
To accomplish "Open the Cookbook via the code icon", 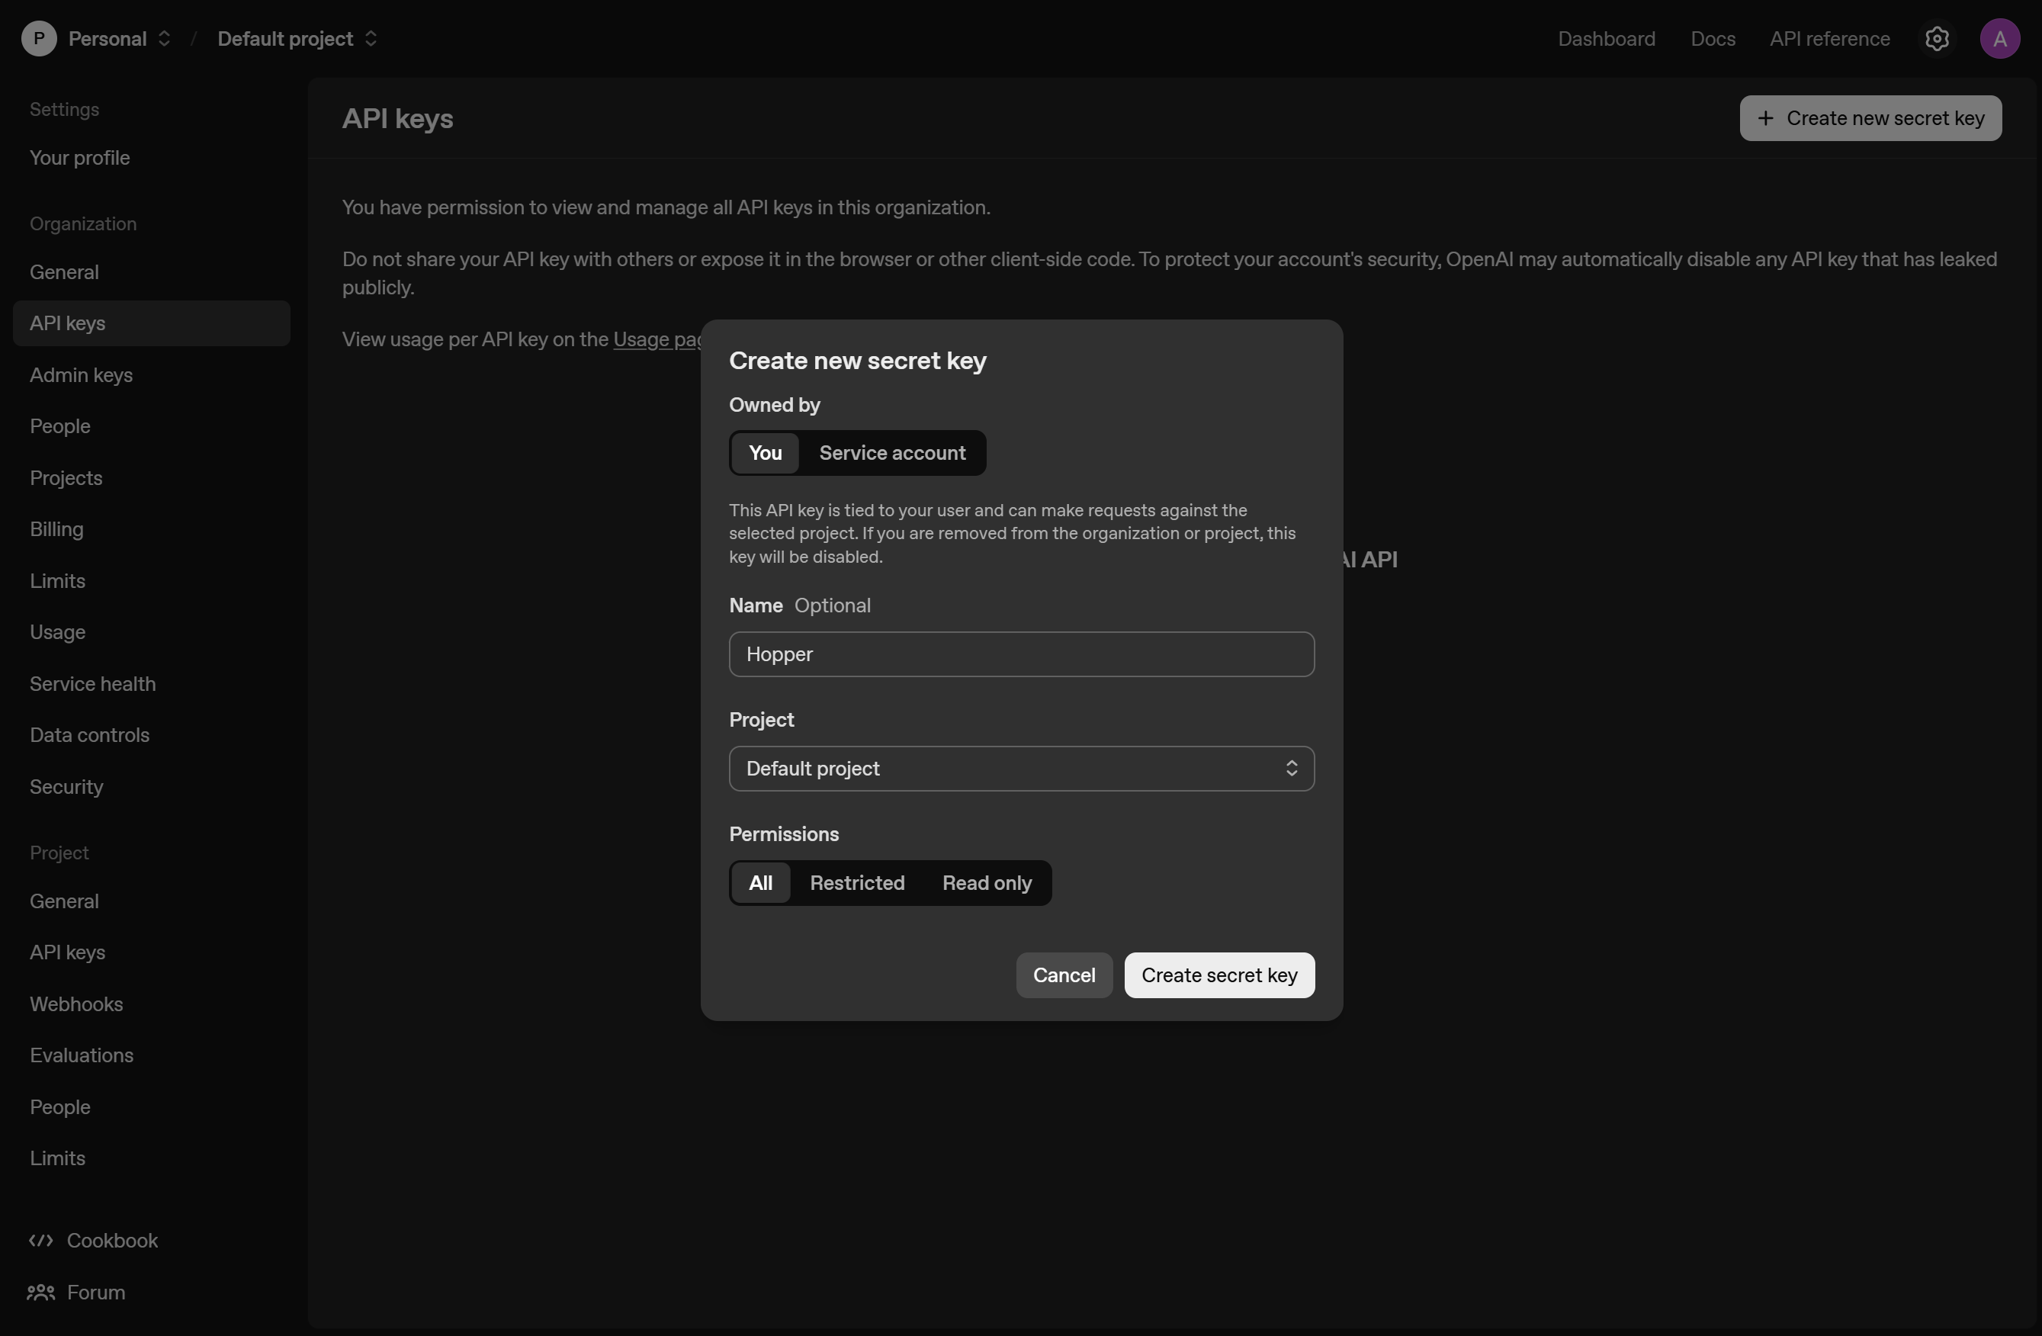I will click(42, 1241).
